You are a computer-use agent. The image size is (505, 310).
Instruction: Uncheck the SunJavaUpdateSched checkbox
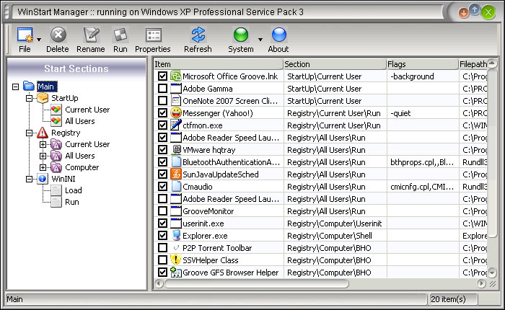(x=162, y=174)
